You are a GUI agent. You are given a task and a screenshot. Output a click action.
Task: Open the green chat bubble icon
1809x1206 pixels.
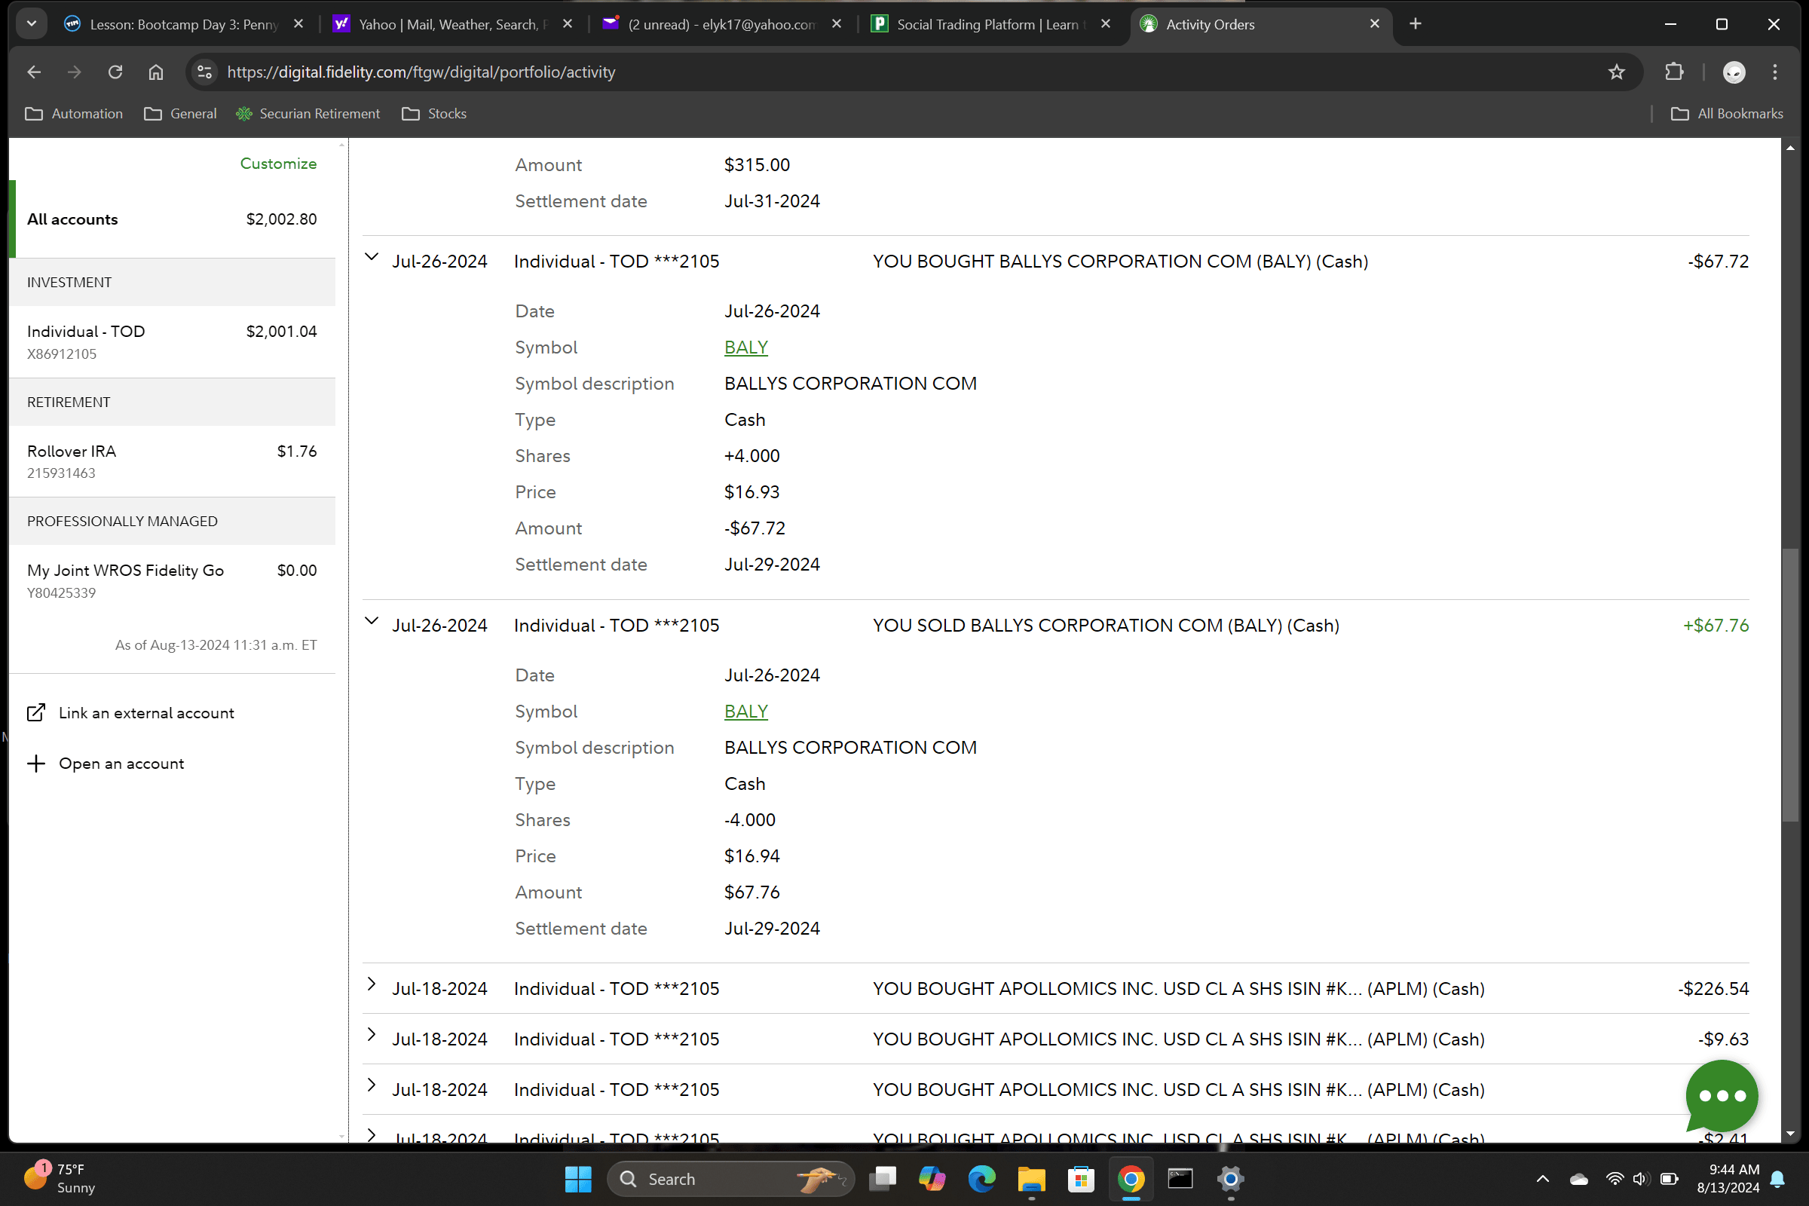(1721, 1095)
